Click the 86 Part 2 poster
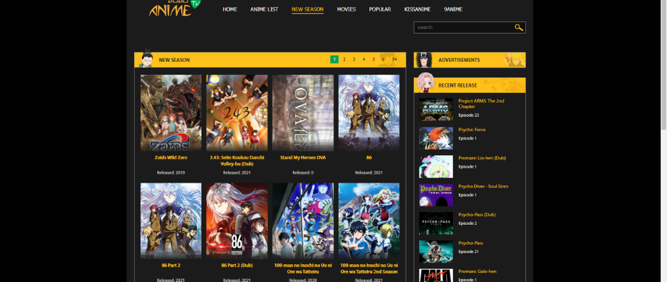The width and height of the screenshot is (667, 282). click(x=171, y=221)
